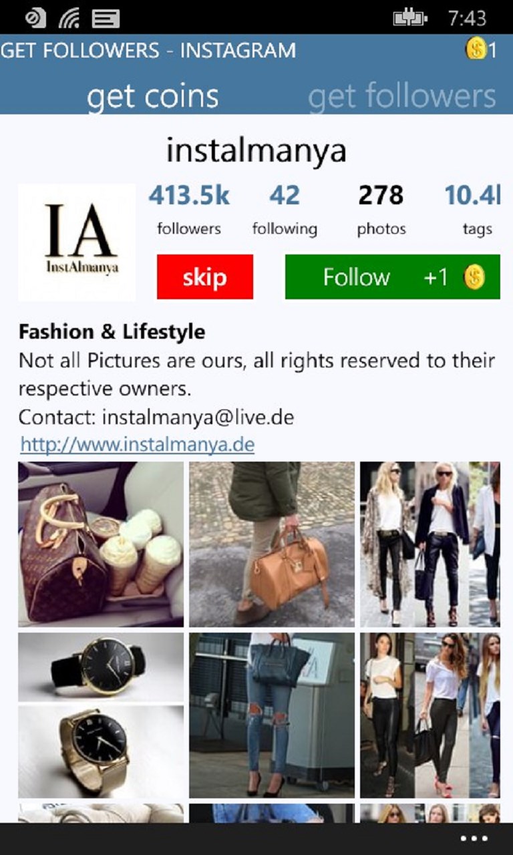Tap the message notification status icon

click(x=106, y=18)
